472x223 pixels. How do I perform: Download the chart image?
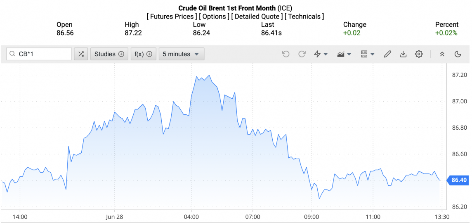pyautogui.click(x=403, y=54)
